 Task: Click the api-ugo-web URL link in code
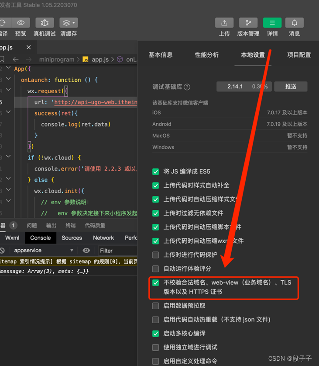pos(96,102)
